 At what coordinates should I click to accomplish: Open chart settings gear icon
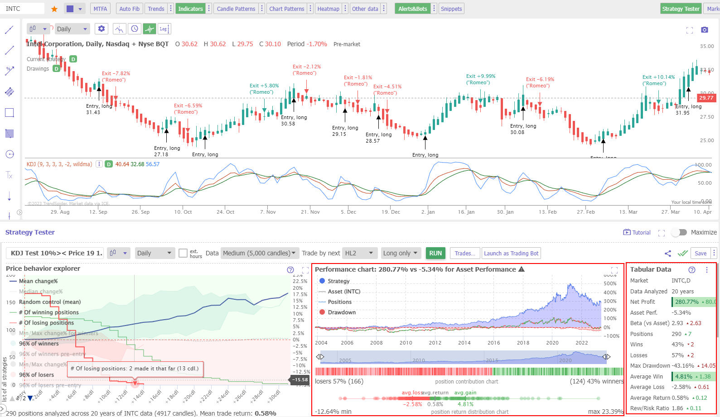pos(101,29)
